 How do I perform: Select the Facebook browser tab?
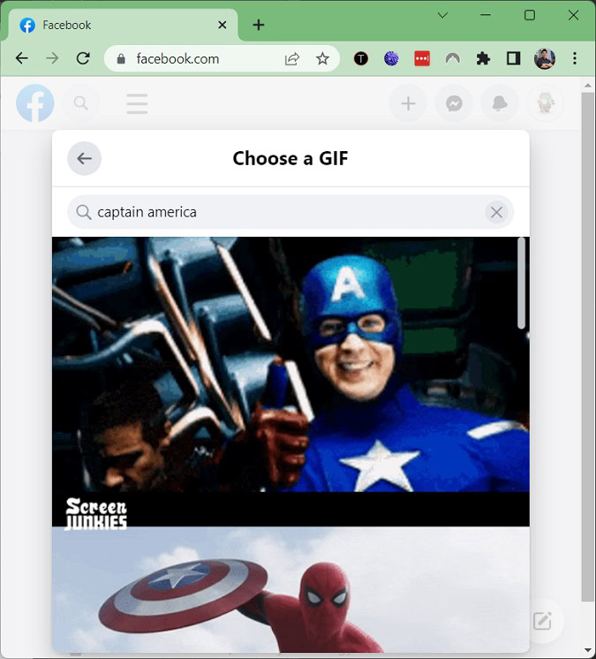click(123, 26)
